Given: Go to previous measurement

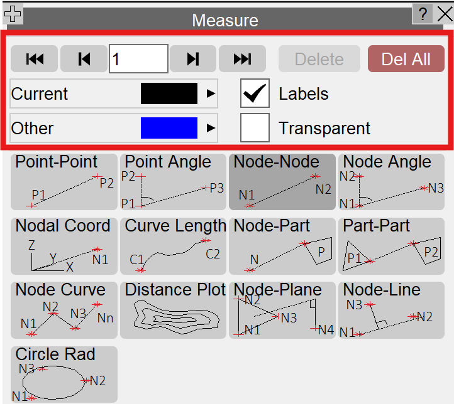Looking at the screenshot, I should coord(84,58).
